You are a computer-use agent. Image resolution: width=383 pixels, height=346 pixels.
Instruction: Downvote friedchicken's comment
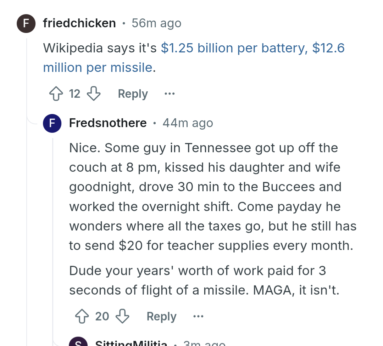(94, 94)
